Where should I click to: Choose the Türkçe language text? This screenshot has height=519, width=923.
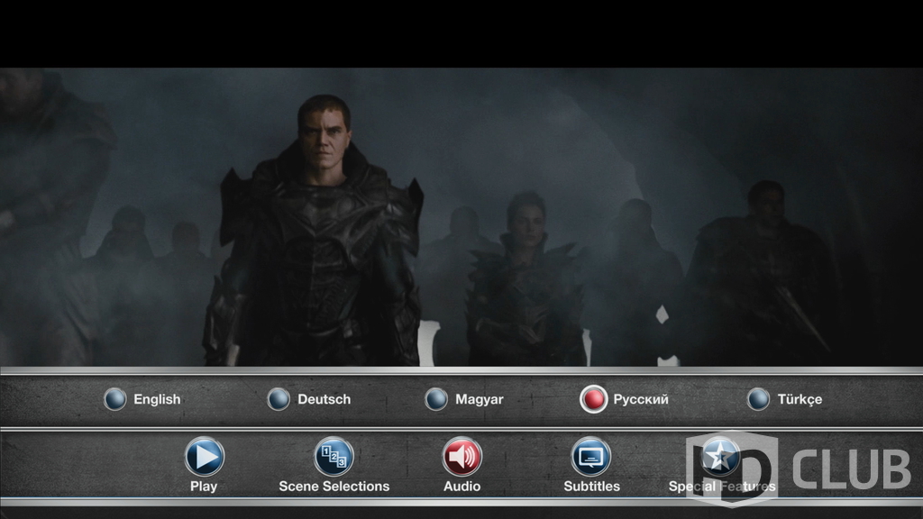point(800,399)
